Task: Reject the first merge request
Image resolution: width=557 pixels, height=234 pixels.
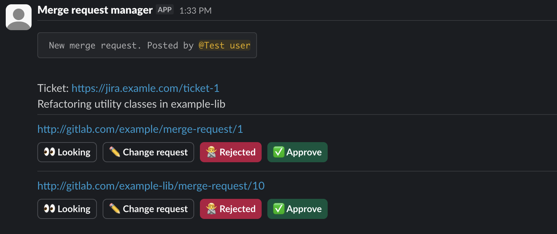Action: coord(230,152)
